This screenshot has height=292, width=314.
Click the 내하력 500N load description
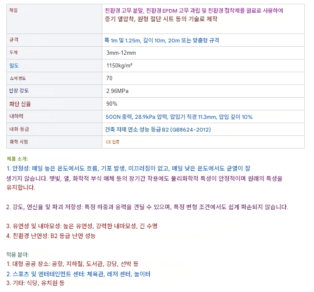(x=179, y=117)
